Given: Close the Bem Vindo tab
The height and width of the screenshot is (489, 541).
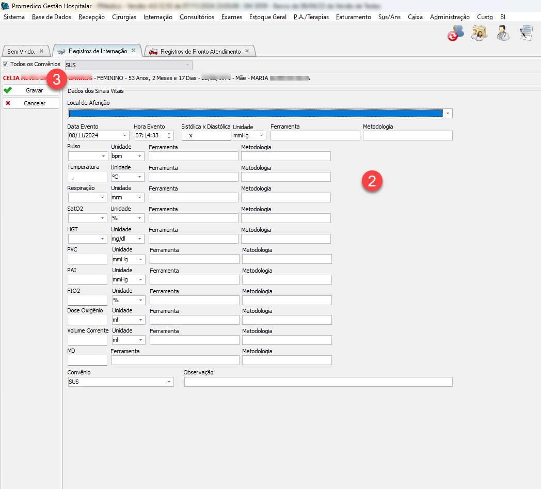Looking at the screenshot, I should (x=42, y=51).
